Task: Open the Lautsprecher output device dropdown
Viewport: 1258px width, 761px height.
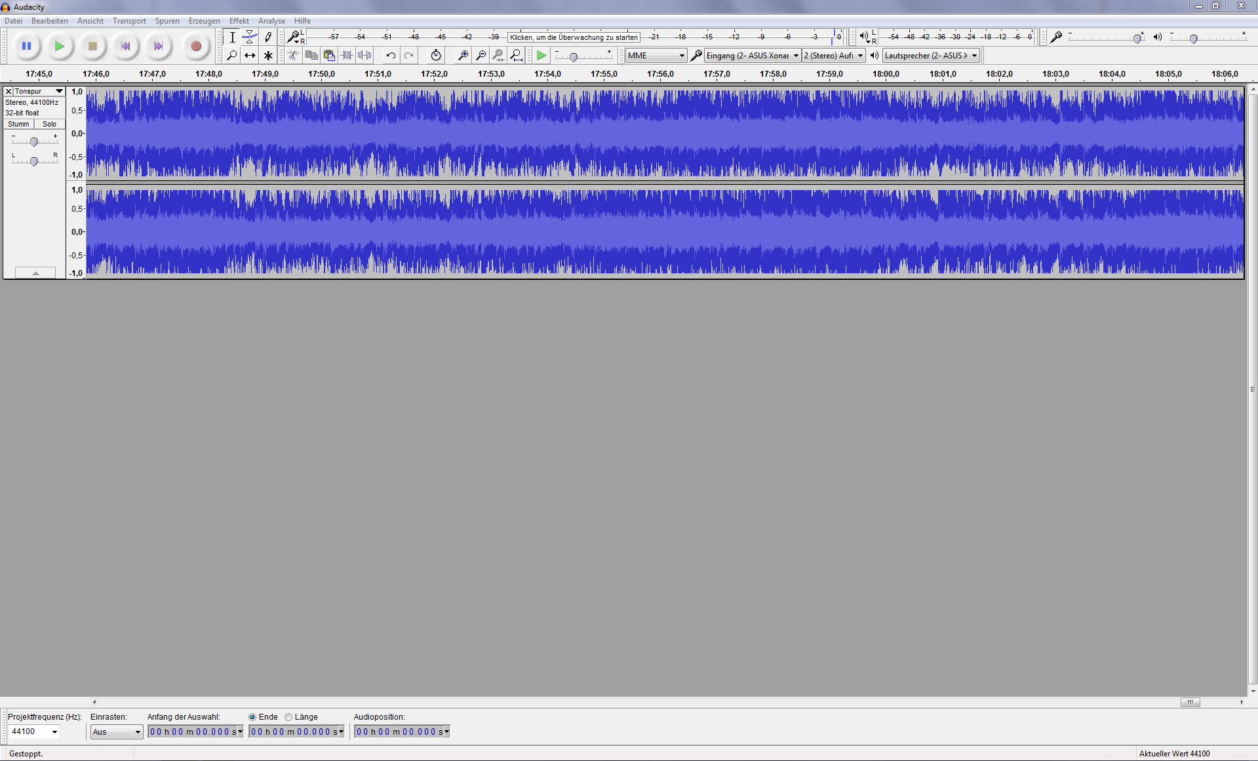Action: 931,56
